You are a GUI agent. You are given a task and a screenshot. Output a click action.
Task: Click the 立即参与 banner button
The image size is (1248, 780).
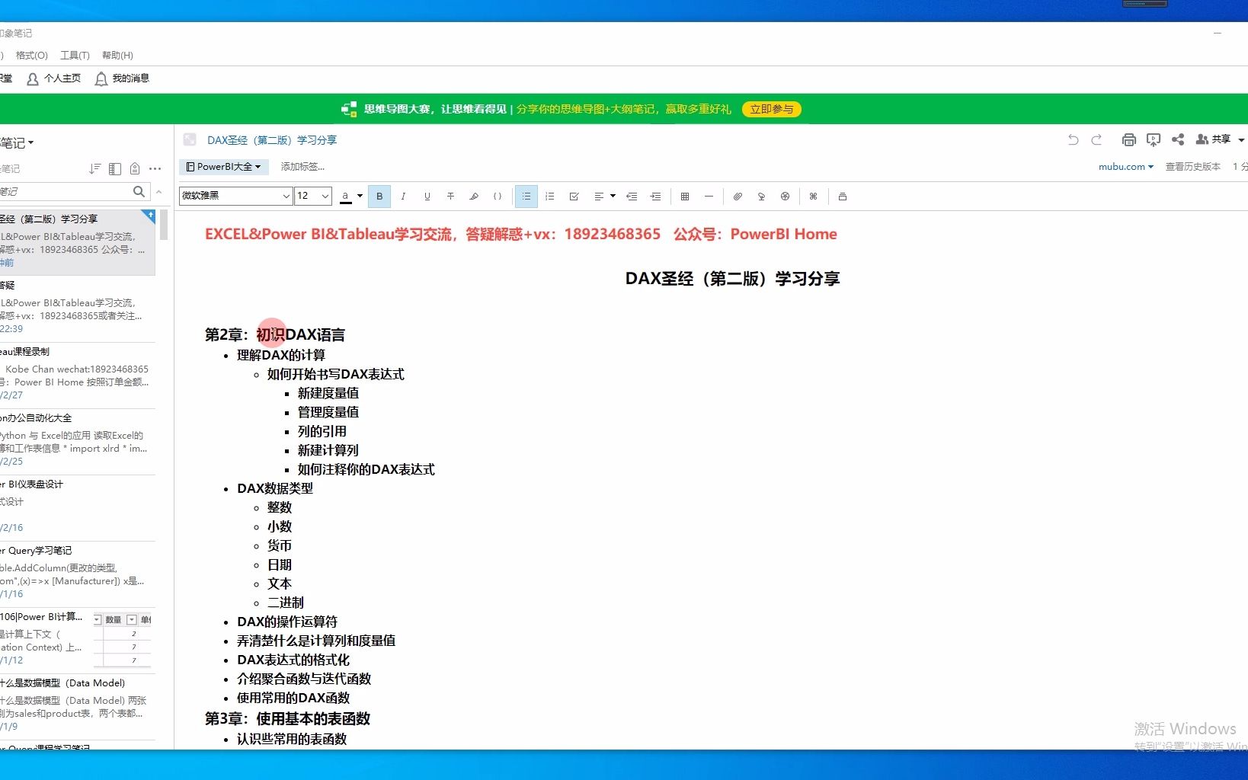[x=771, y=109]
